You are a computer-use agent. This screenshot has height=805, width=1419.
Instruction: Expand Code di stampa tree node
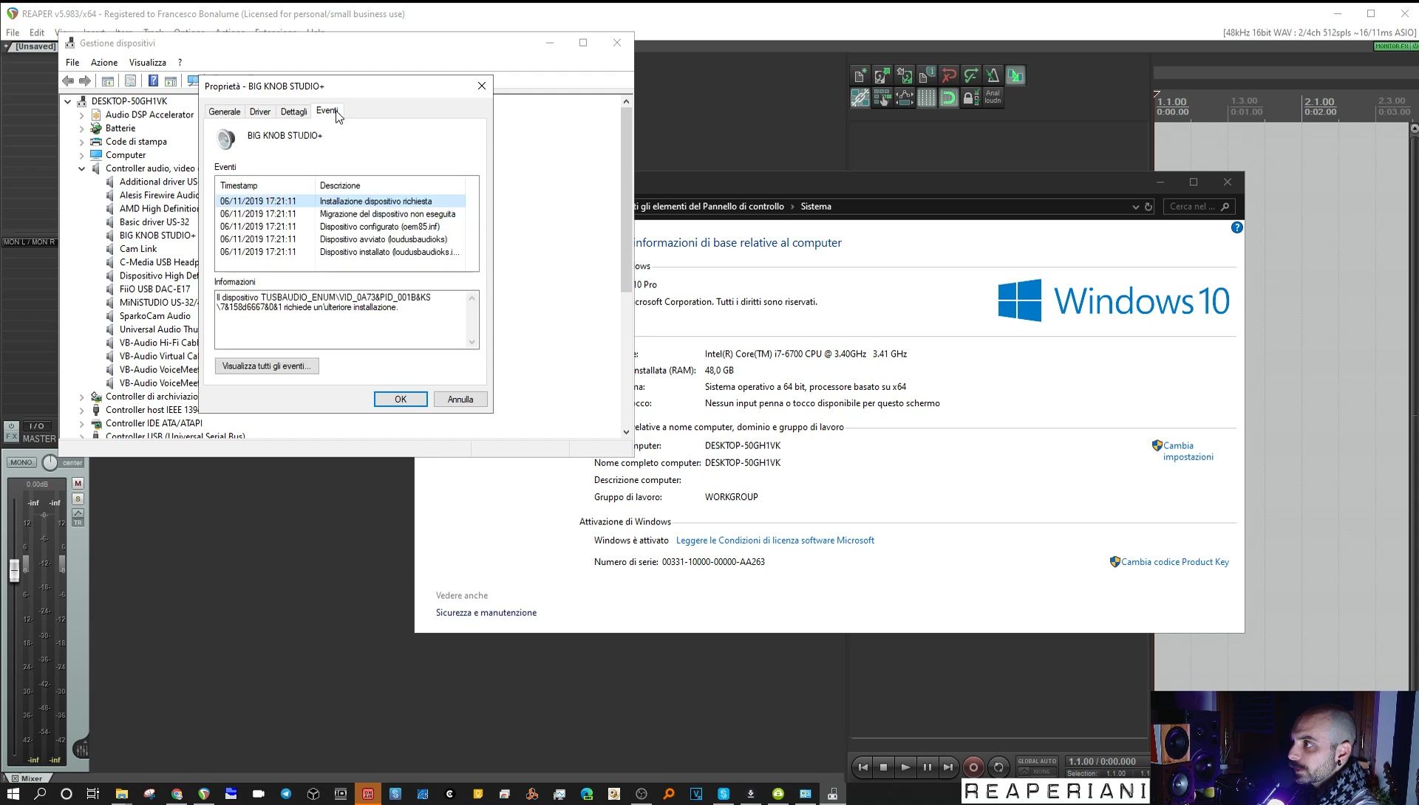82,142
